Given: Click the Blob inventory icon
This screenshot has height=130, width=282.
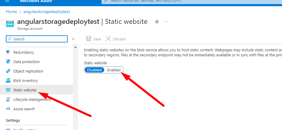Looking at the screenshot, I should point(8,80).
